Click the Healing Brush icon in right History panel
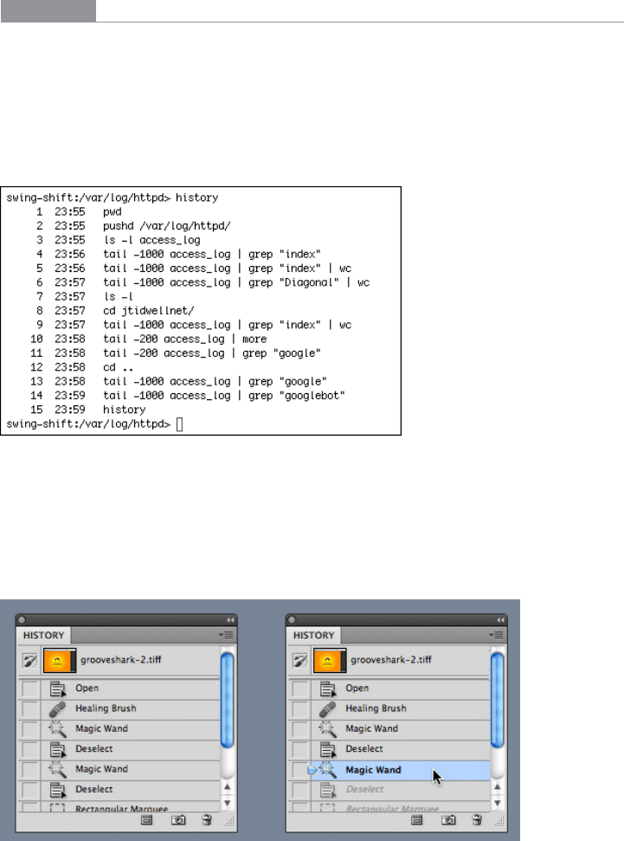Viewport: 624px width, 841px height. pos(327,709)
